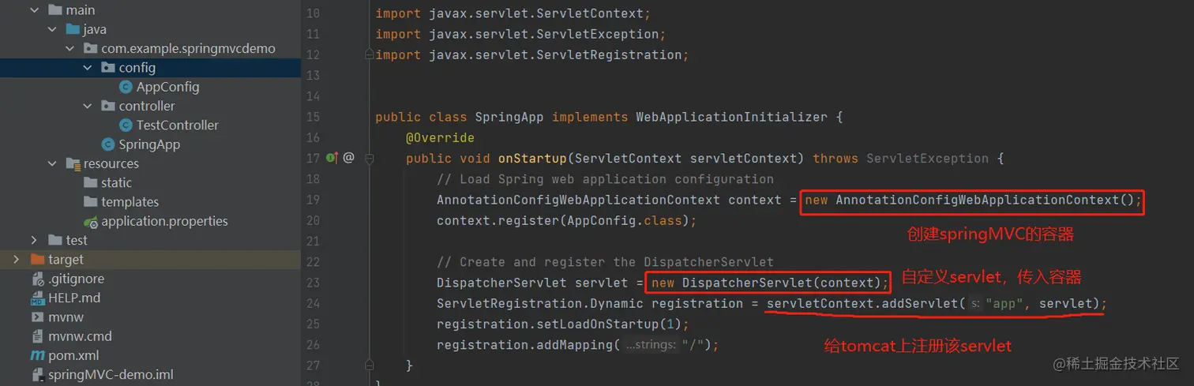Click the test folder icon
Image resolution: width=1194 pixels, height=386 pixels.
tap(54, 240)
